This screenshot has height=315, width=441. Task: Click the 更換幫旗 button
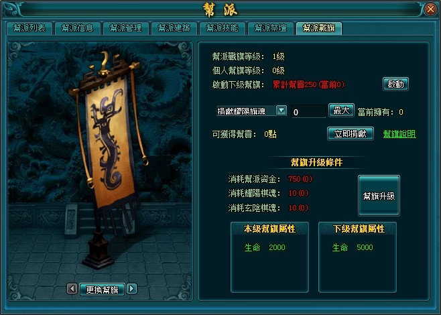(x=102, y=290)
